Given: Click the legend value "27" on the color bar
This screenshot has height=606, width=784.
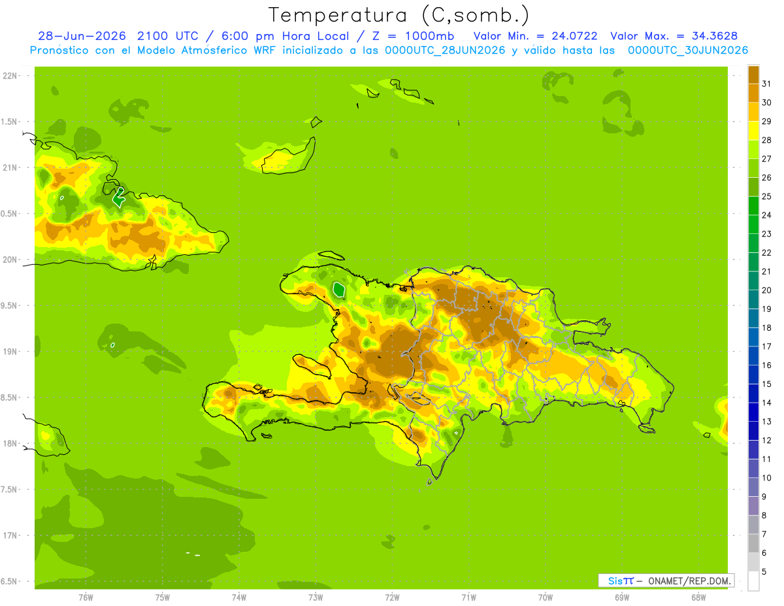Looking at the screenshot, I should pos(766,159).
